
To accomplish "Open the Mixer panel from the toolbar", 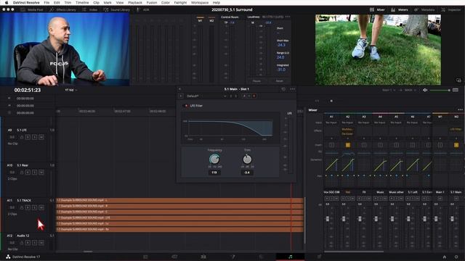I will (x=377, y=9).
